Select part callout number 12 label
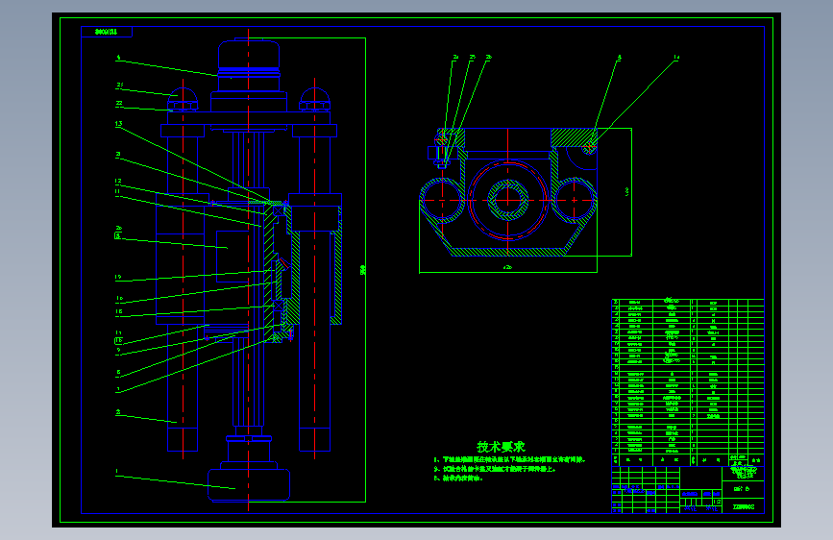 tap(118, 182)
